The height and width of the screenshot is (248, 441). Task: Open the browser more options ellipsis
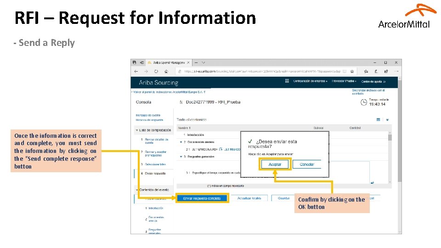(396, 72)
